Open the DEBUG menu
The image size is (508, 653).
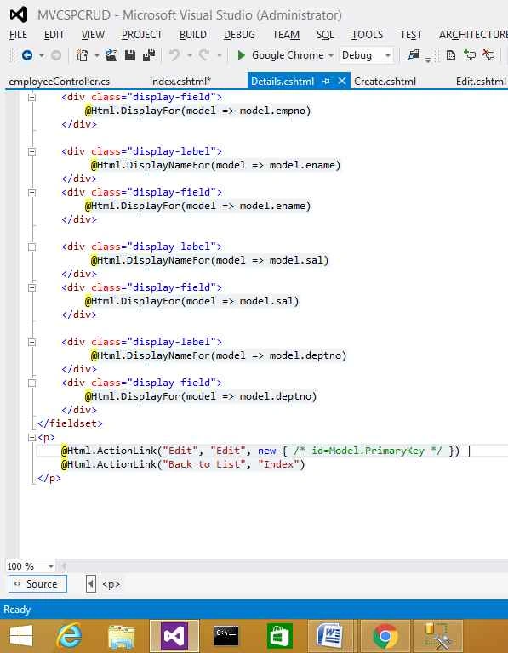pyautogui.click(x=239, y=35)
